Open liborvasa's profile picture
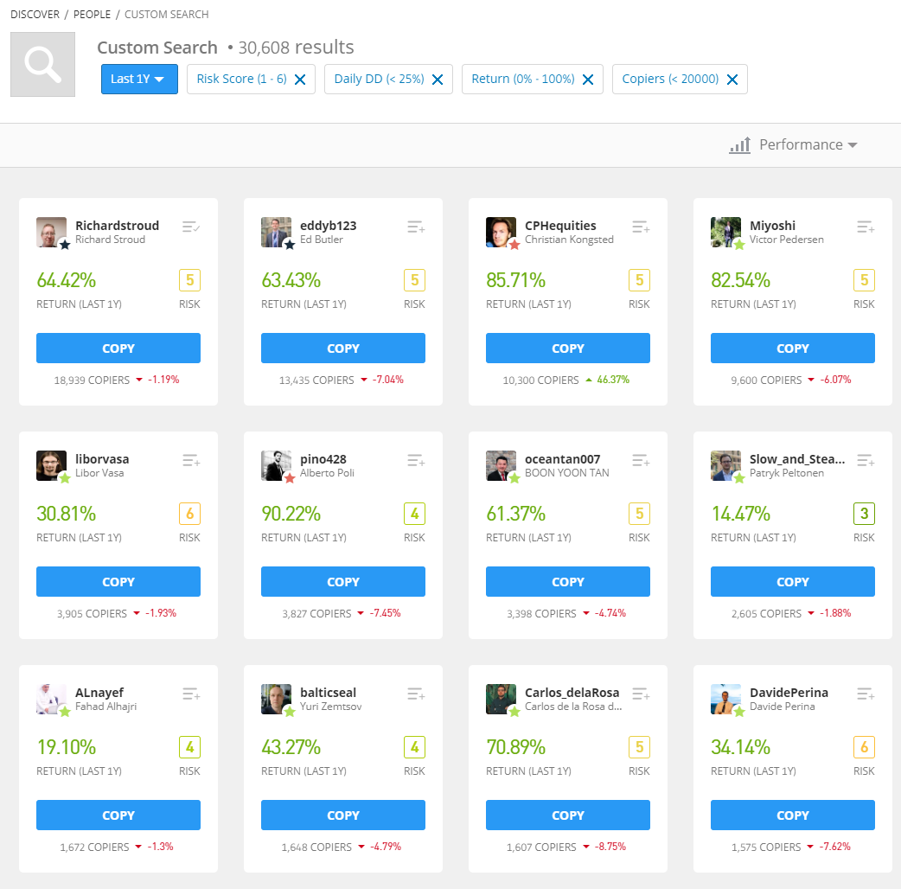 51,465
